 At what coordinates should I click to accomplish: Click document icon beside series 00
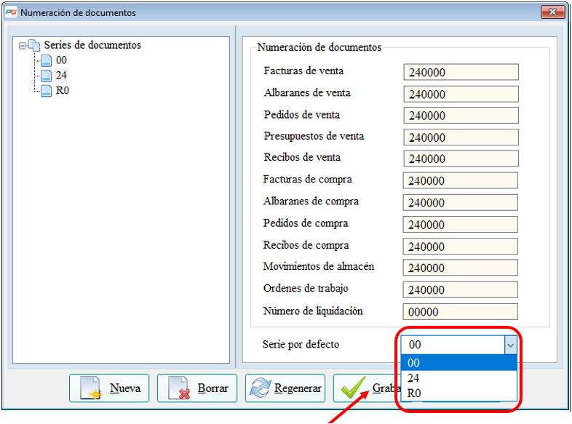pos(47,60)
